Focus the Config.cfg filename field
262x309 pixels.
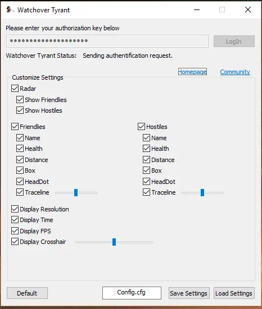click(x=132, y=293)
